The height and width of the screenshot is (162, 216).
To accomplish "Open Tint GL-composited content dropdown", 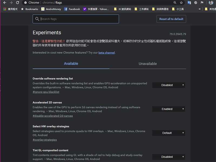I will (169, 157).
